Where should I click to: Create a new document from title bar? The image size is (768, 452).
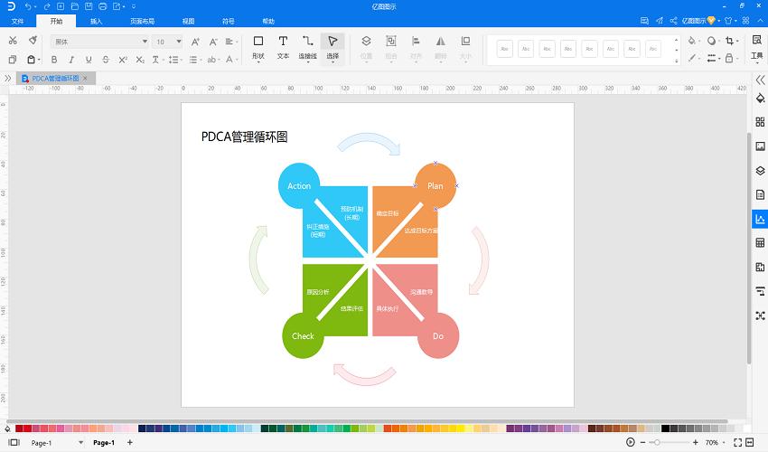pos(61,6)
